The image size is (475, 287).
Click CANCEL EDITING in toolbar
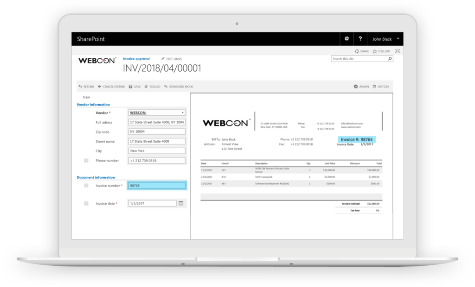point(111,87)
